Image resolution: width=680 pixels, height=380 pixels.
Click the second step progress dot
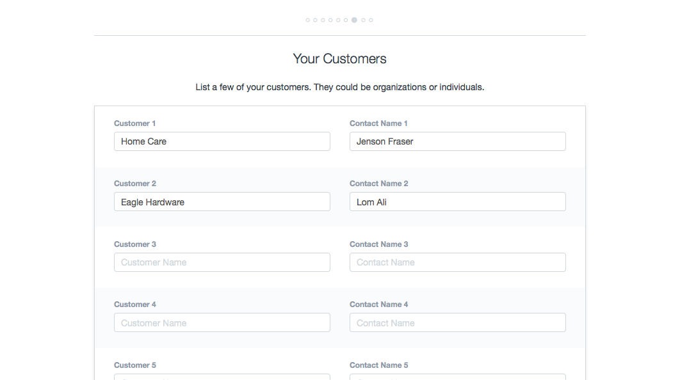[315, 20]
